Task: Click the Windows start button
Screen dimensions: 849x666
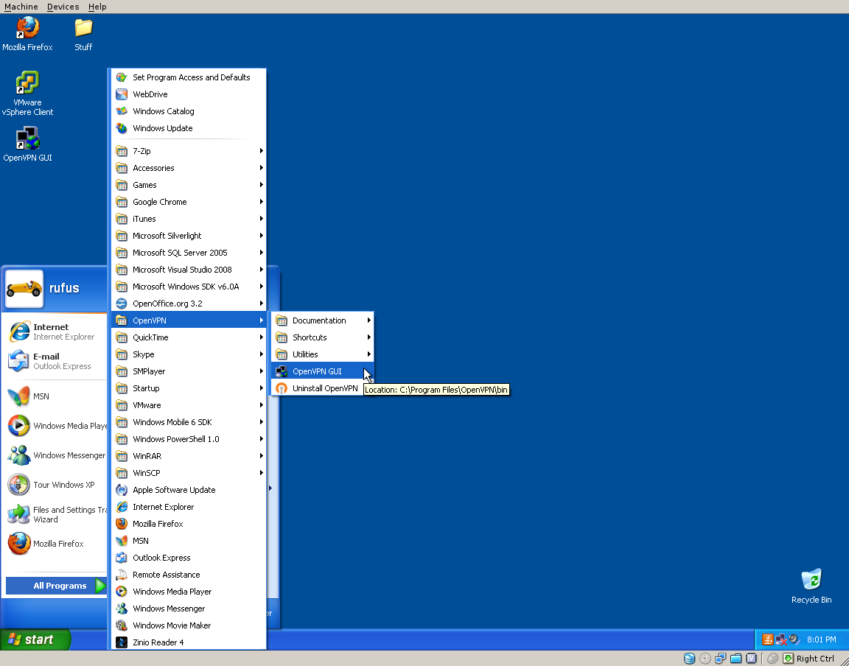Action: pos(35,639)
